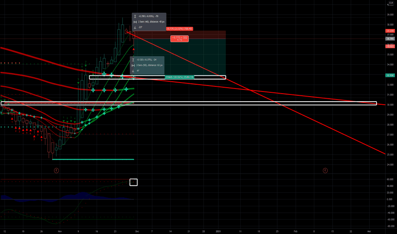This screenshot has width=397, height=234.
Task: Click date label '18' on time axis
Action: tap(259, 231)
